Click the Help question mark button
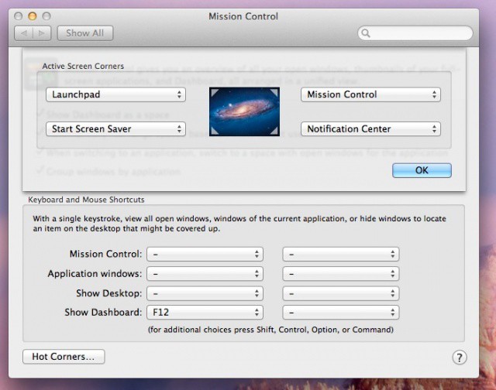 [x=458, y=357]
